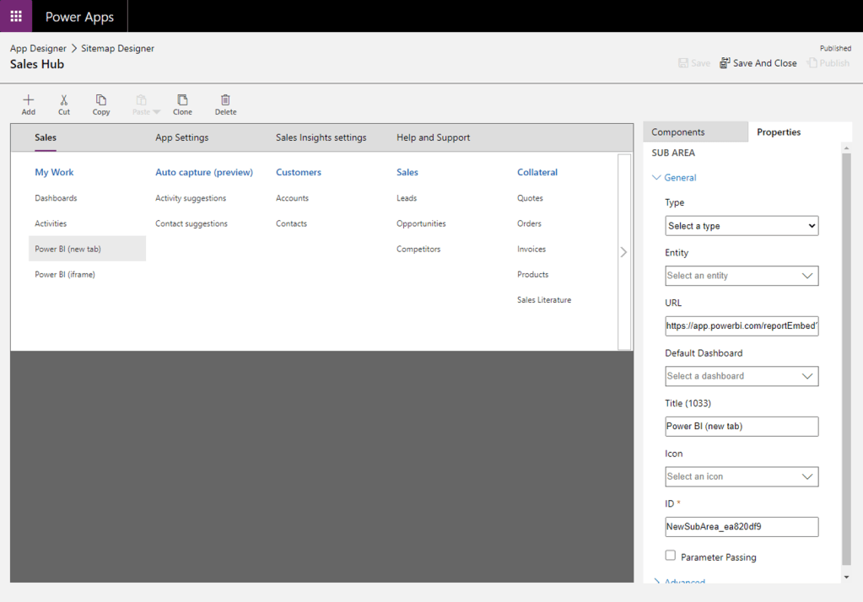The image size is (863, 602).
Task: Select the App Settings area tab
Action: (x=181, y=137)
